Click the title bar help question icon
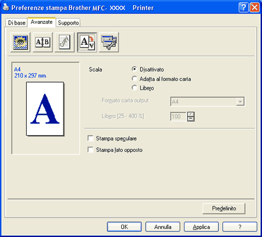262x237 pixels. click(243, 8)
